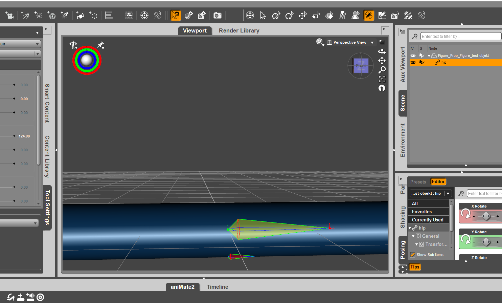Collapse the General property group
This screenshot has height=303, width=502.
413,236
